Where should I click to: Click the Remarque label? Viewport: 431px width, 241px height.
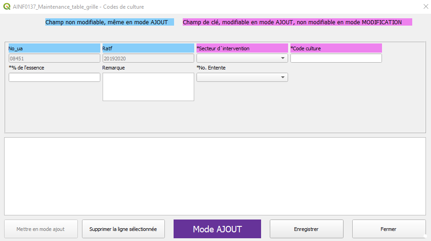point(114,68)
